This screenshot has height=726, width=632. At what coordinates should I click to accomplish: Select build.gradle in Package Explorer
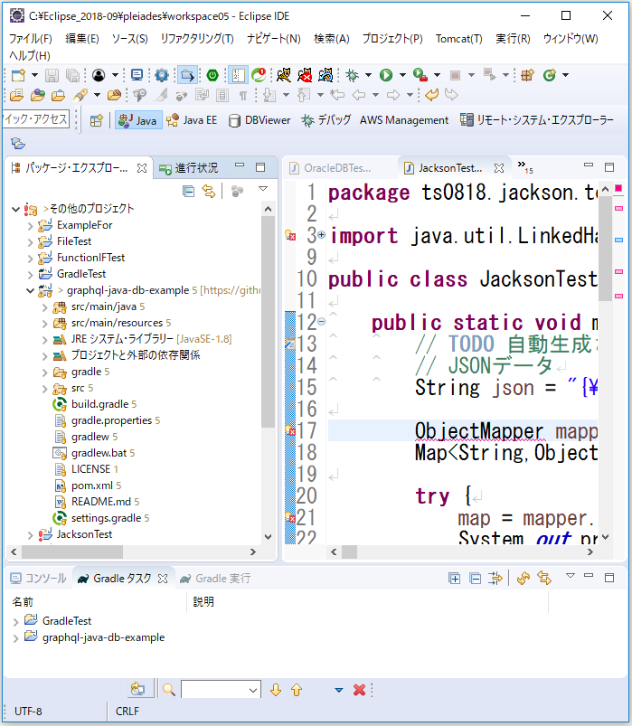(x=99, y=404)
